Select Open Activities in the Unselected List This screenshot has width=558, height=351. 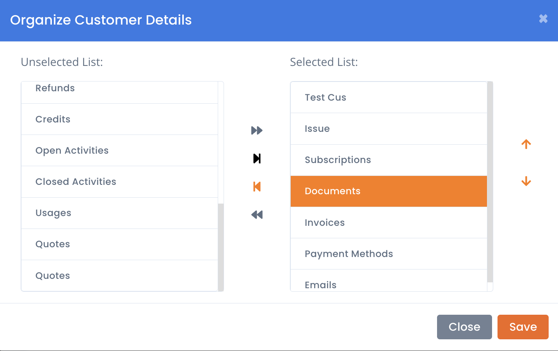pos(119,151)
